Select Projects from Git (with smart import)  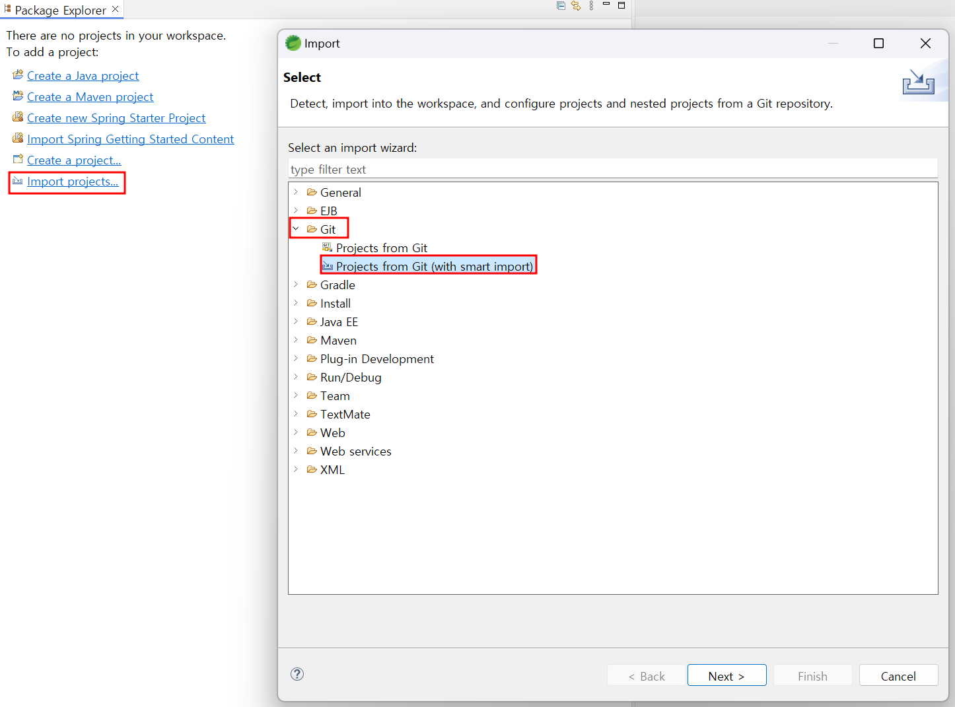435,266
